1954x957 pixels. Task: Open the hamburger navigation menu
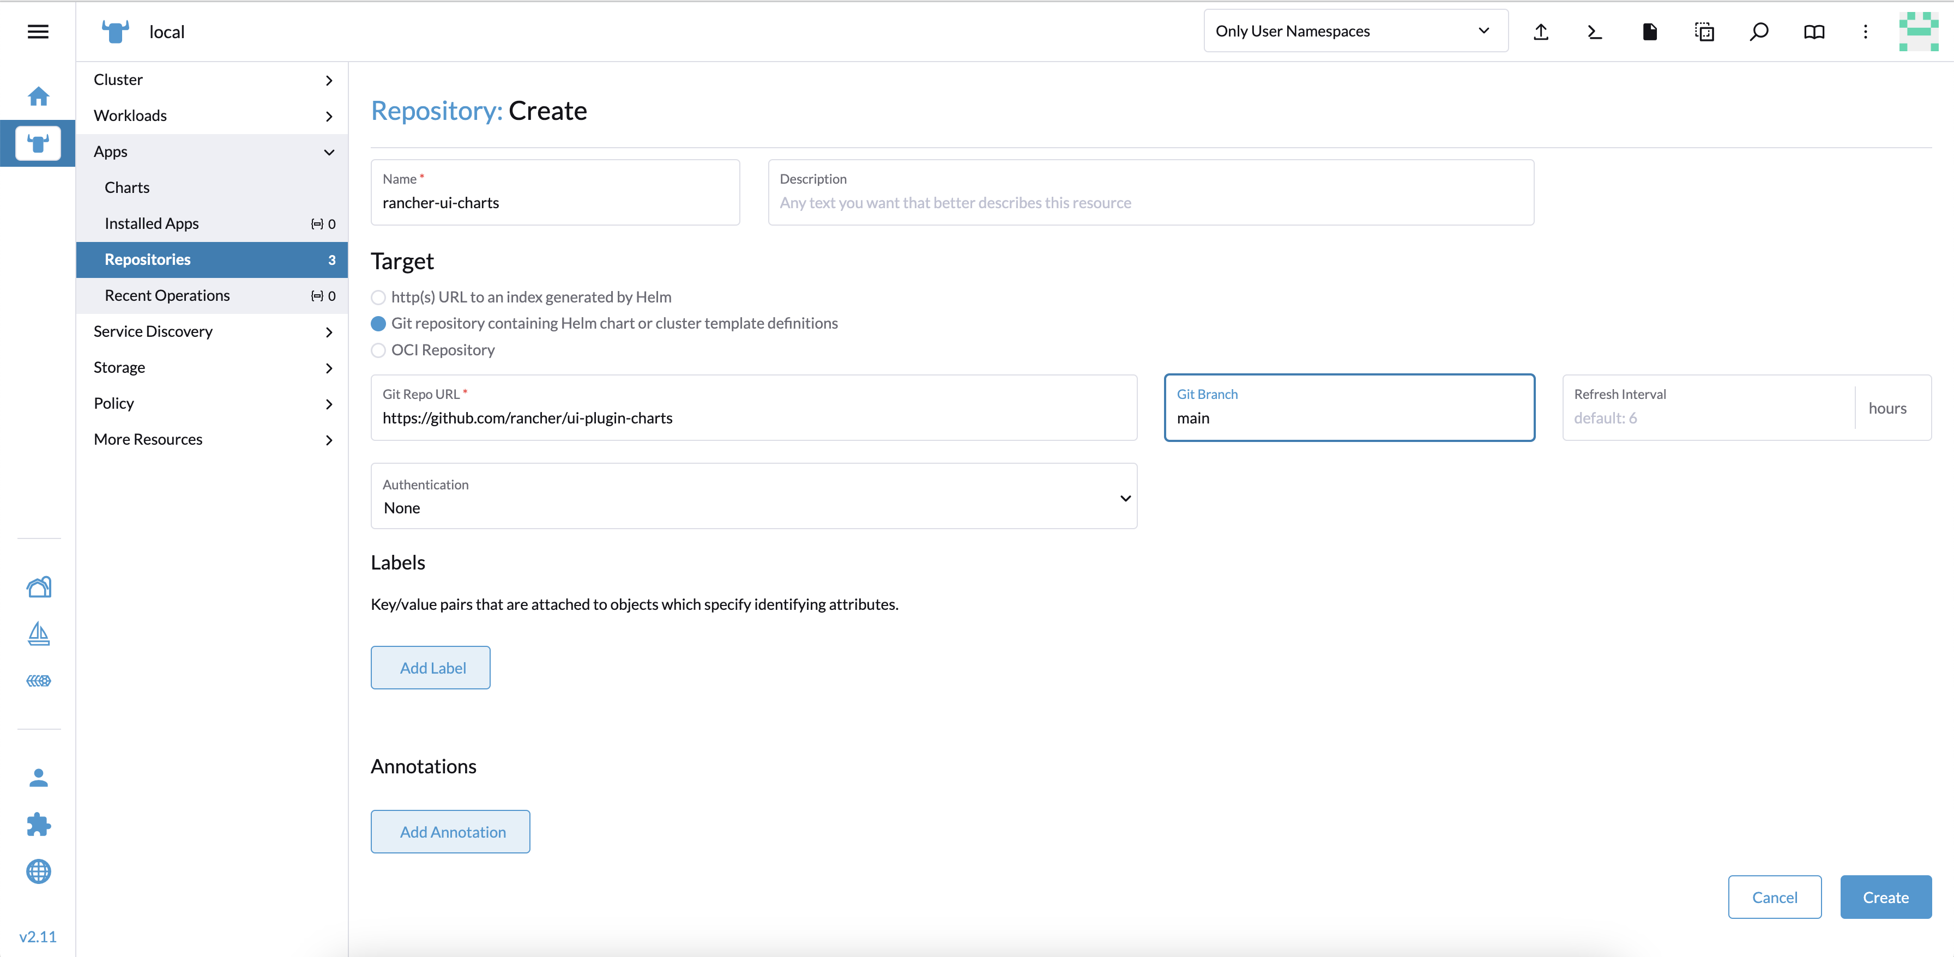pyautogui.click(x=38, y=32)
